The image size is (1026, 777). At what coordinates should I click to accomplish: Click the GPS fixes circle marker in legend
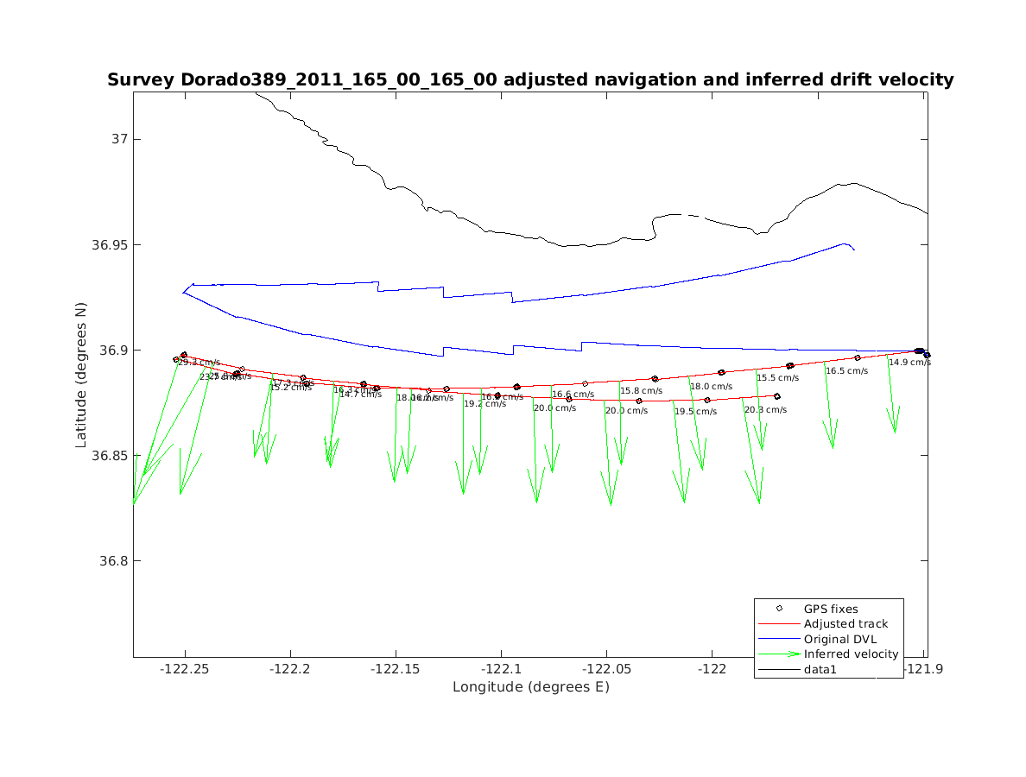click(x=779, y=609)
